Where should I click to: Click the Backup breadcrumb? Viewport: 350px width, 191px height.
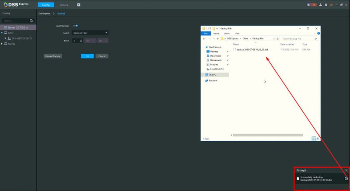(61, 14)
